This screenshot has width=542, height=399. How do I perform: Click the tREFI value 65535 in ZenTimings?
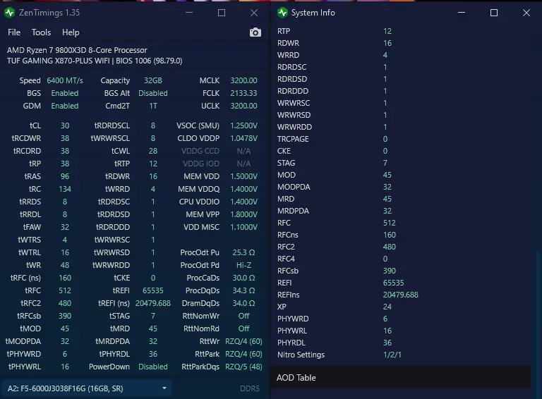(152, 290)
